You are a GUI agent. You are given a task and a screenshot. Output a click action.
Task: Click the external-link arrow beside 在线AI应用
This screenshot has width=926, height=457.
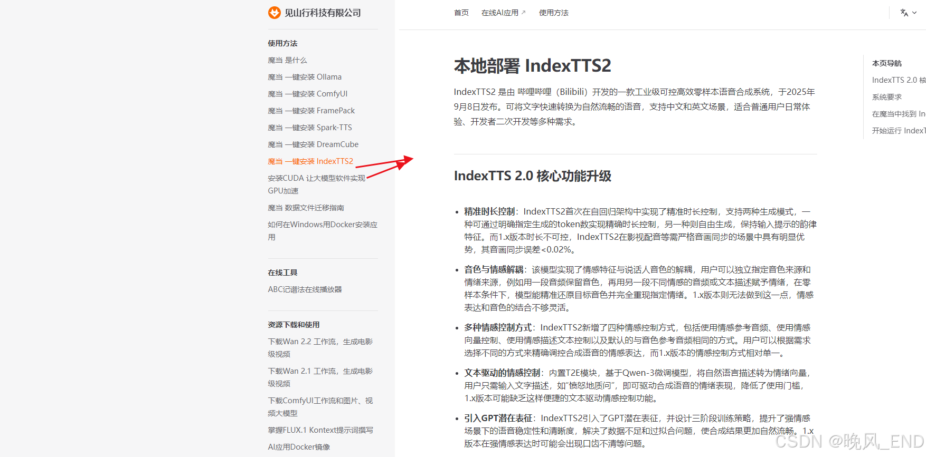523,12
